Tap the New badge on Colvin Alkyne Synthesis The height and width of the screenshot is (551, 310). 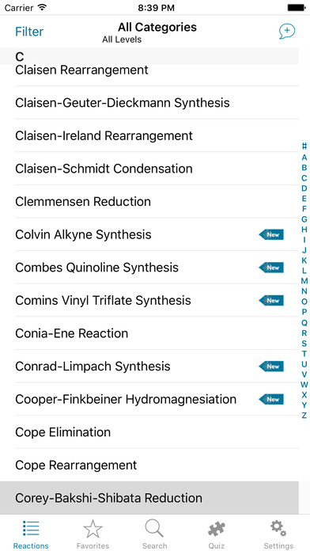click(x=271, y=234)
